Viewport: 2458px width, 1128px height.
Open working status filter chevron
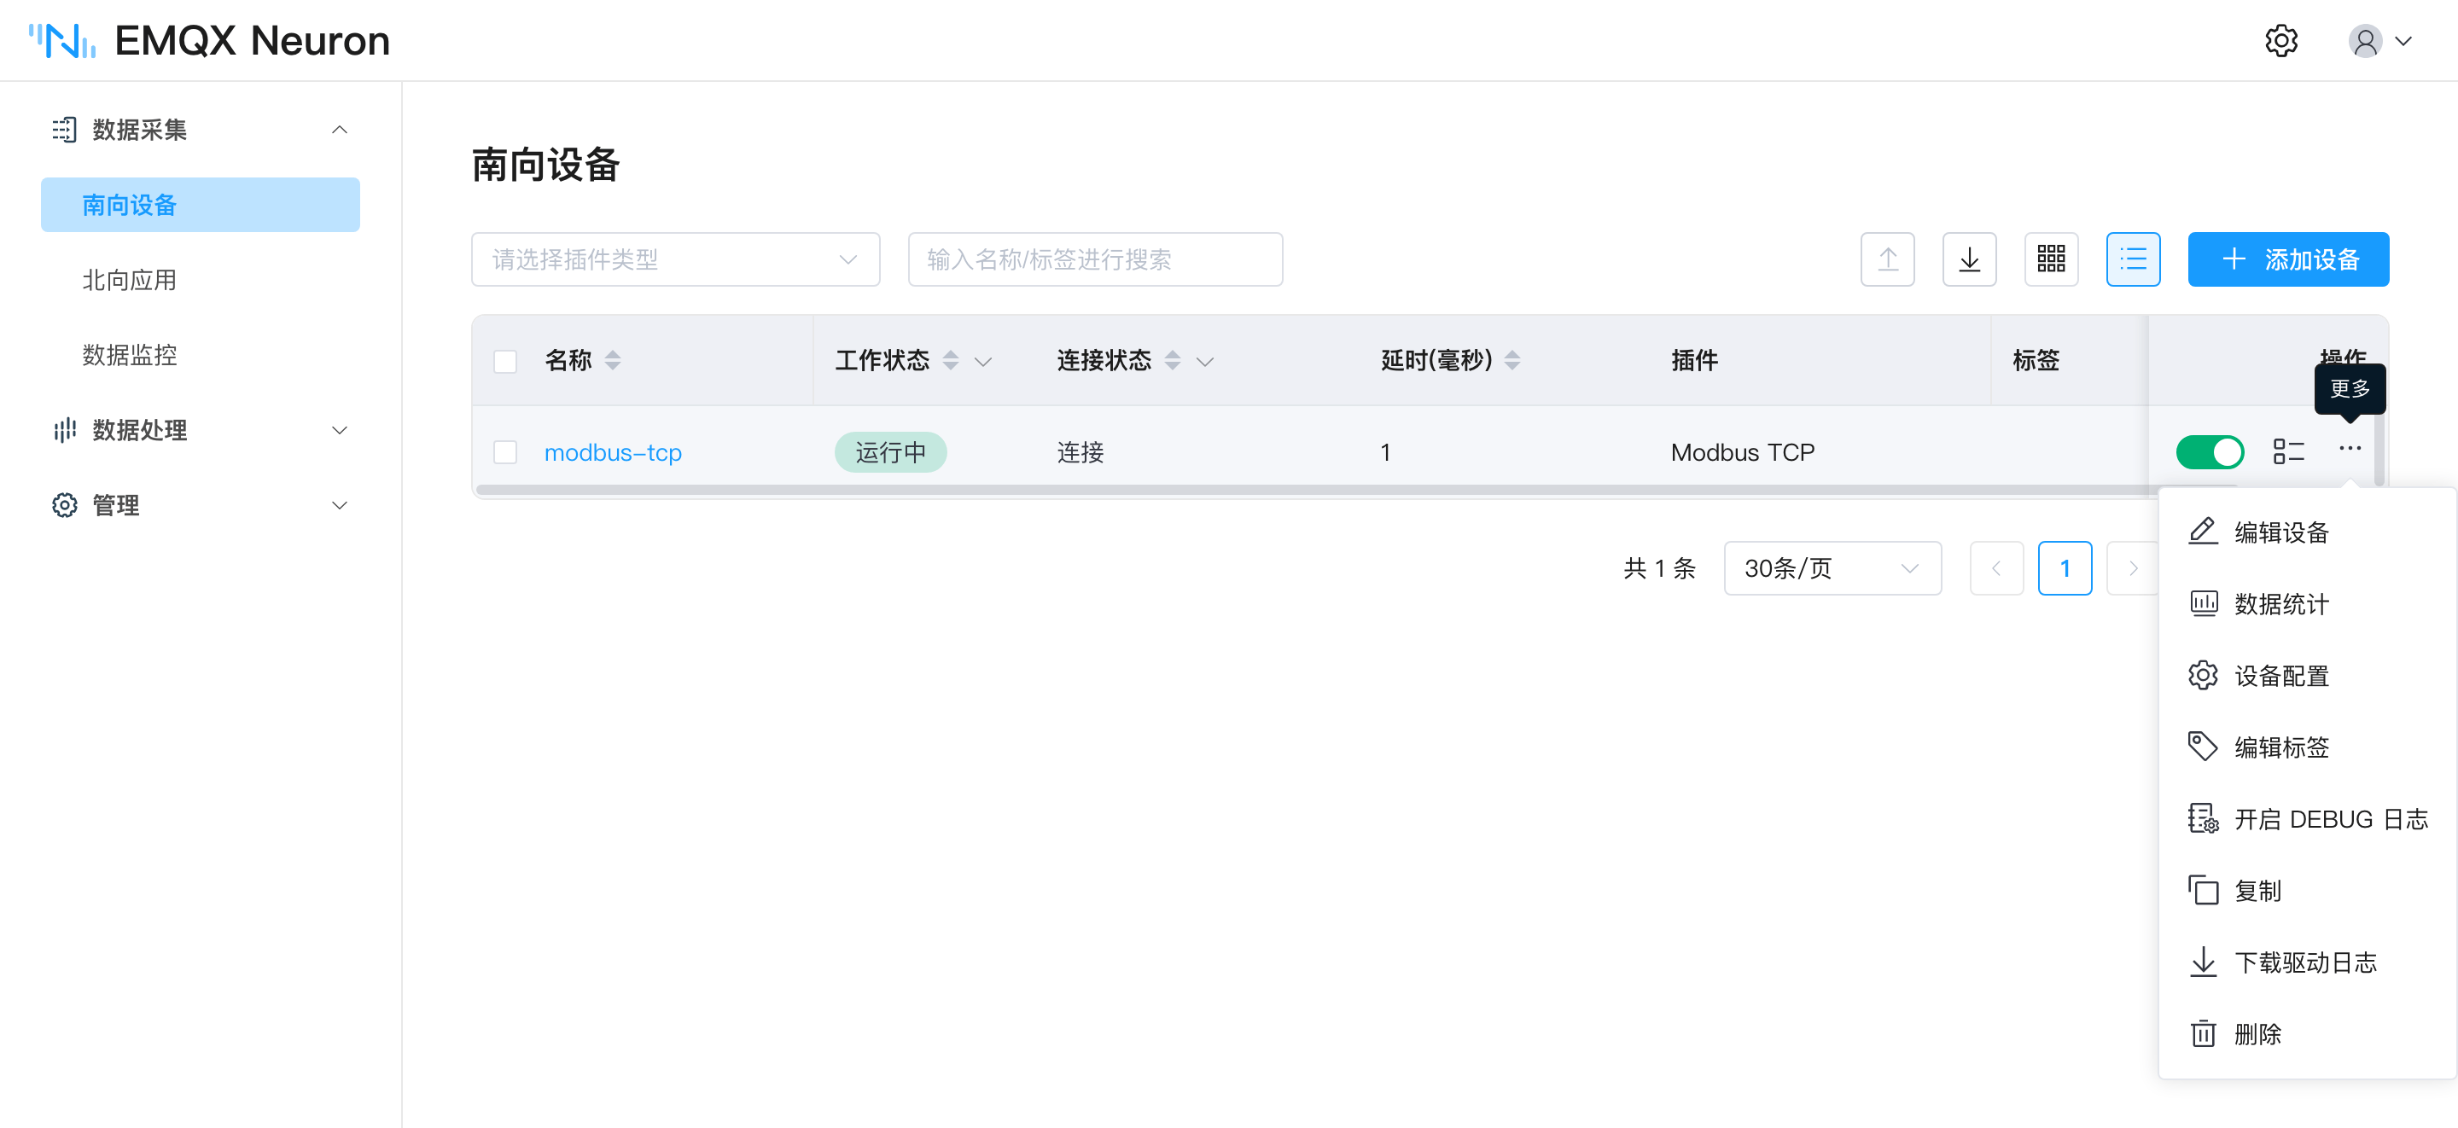(x=983, y=361)
